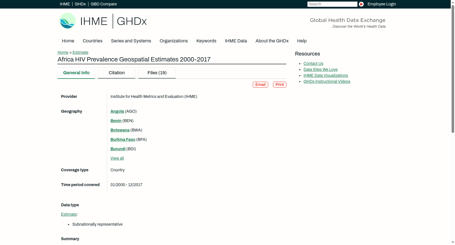Click the 'Global Health Data Exchange' tagline
Image resolution: width=455 pixels, height=245 pixels.
[348, 20]
